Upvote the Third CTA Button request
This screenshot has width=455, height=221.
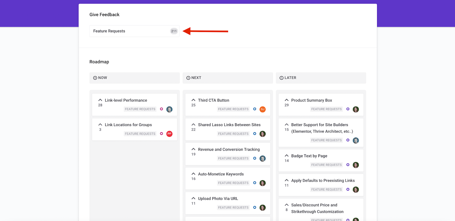click(193, 100)
